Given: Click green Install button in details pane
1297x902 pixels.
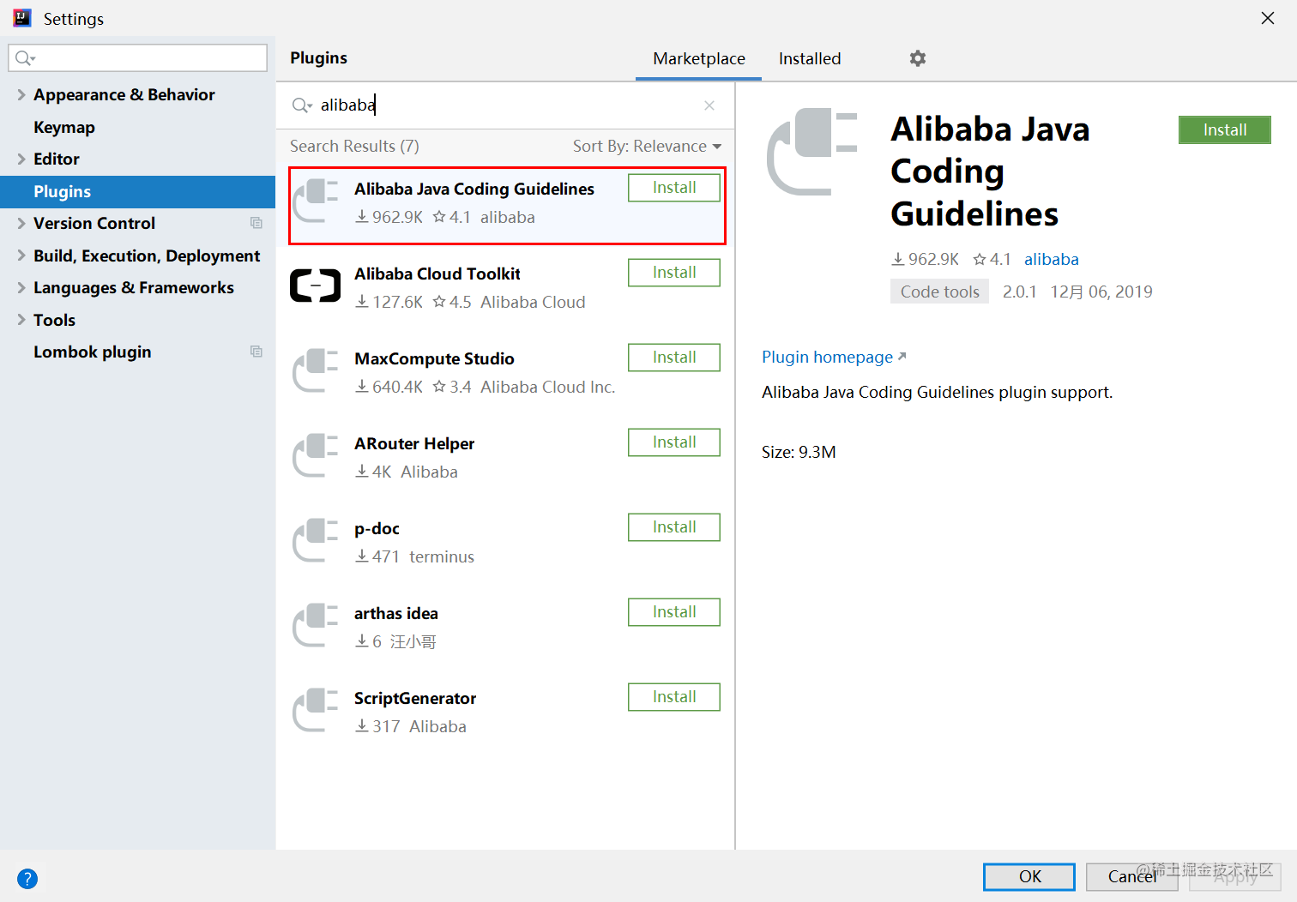Looking at the screenshot, I should pyautogui.click(x=1225, y=129).
